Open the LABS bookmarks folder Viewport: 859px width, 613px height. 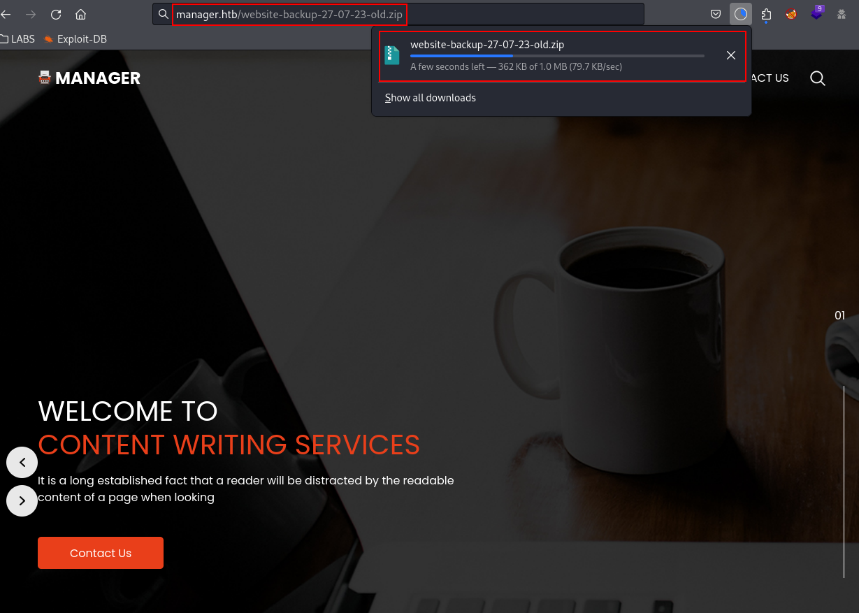pyautogui.click(x=17, y=39)
